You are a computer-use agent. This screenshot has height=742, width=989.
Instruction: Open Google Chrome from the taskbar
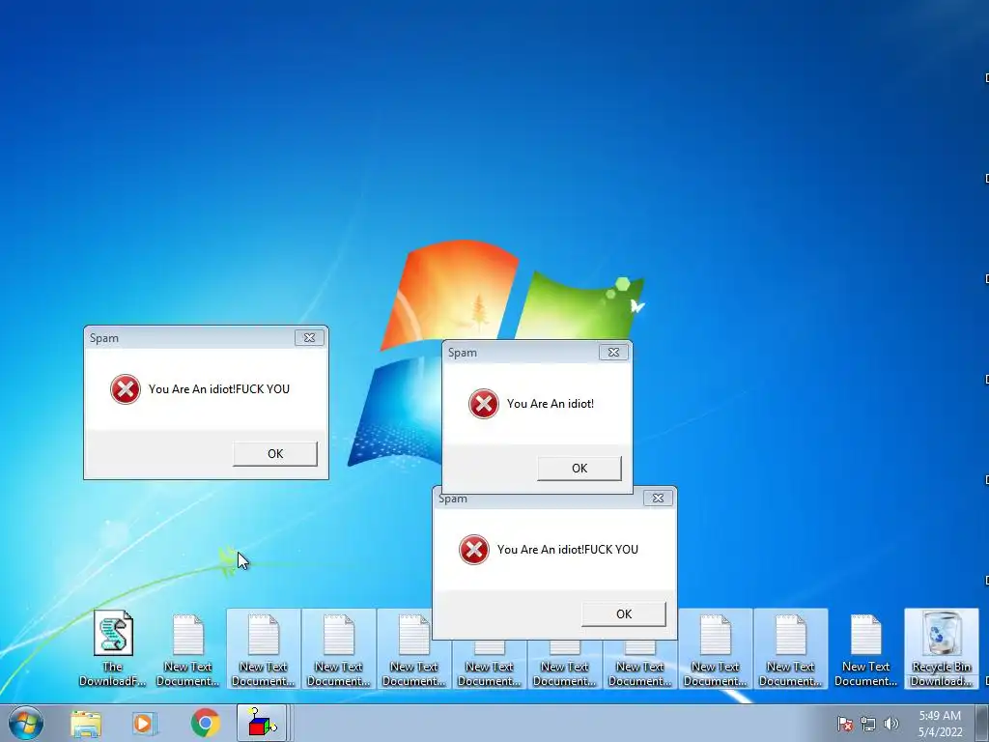click(x=205, y=723)
